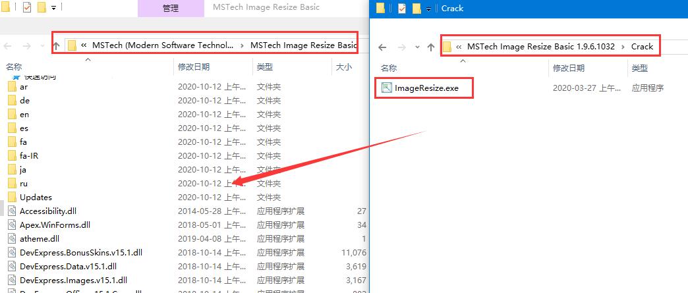Click MSTech Image Resize Basic breadcrumb in left window
Screen dimensions: 688x293
(x=304, y=45)
